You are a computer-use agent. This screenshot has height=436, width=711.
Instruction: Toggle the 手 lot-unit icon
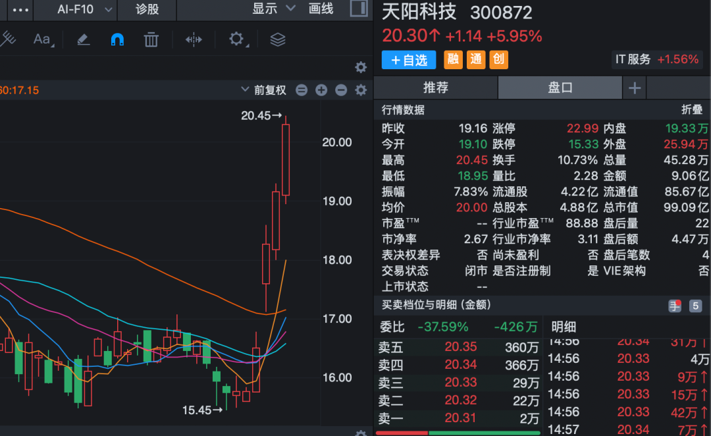675,306
